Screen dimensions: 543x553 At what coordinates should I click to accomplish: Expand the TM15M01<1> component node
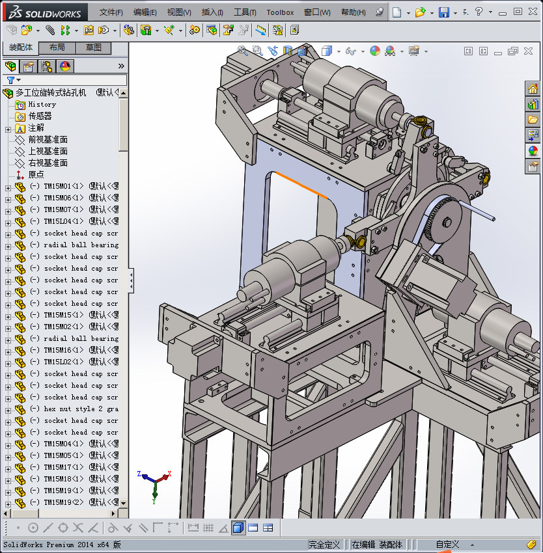(8, 187)
